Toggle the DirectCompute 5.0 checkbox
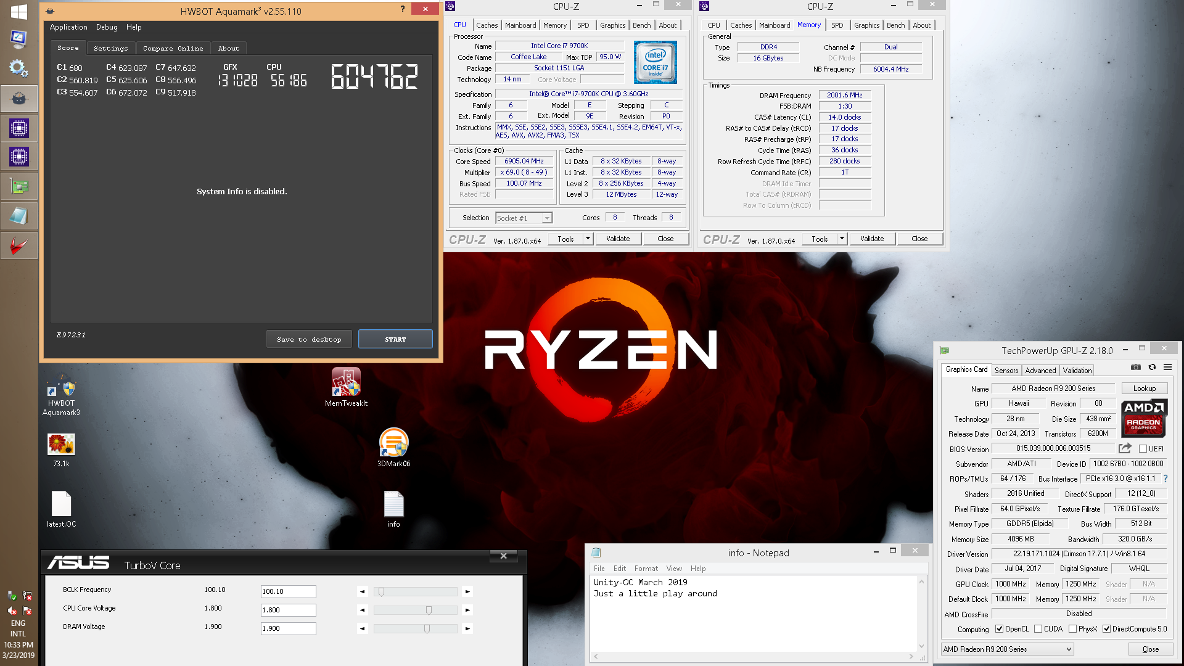Viewport: 1184px width, 666px height. [1106, 629]
